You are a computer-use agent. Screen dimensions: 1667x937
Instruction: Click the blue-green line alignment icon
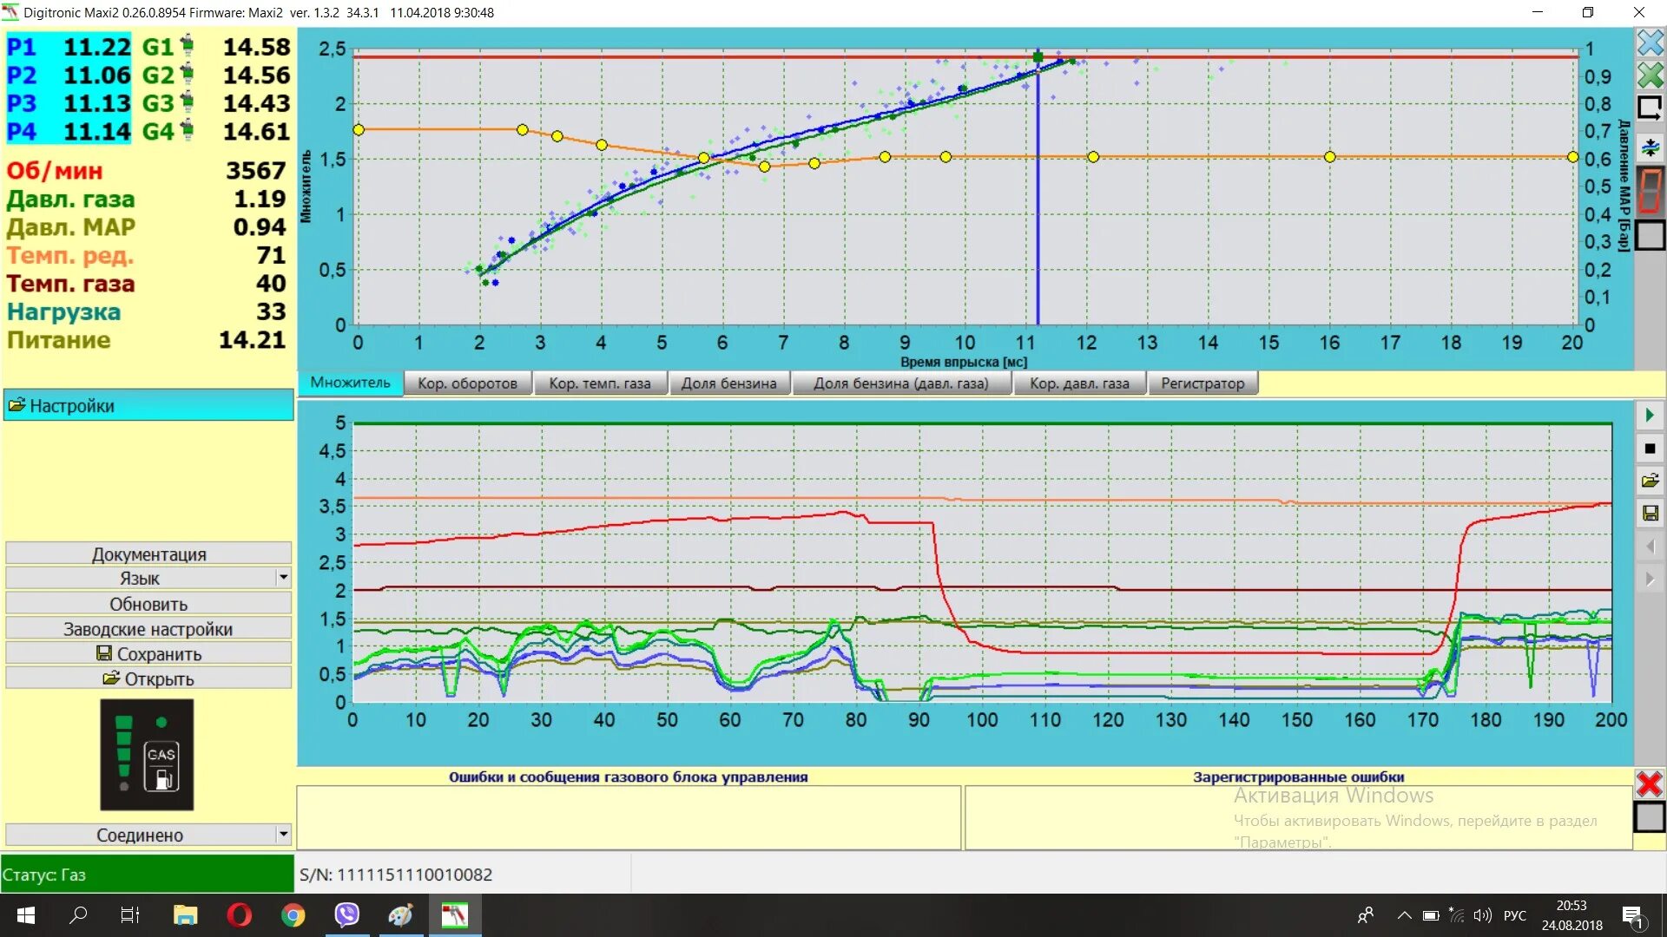coord(1650,147)
